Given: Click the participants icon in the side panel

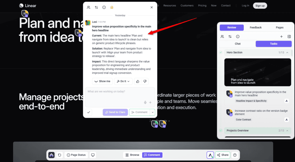Looking at the screenshot, I should pyautogui.click(x=222, y=37).
